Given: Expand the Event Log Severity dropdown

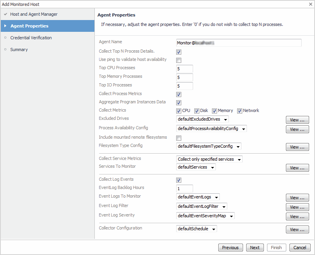Looking at the screenshot, I should (x=205, y=216).
